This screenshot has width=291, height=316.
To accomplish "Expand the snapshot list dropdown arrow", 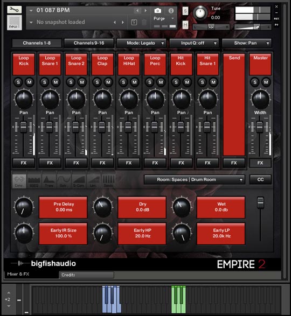I will tap(31, 23).
